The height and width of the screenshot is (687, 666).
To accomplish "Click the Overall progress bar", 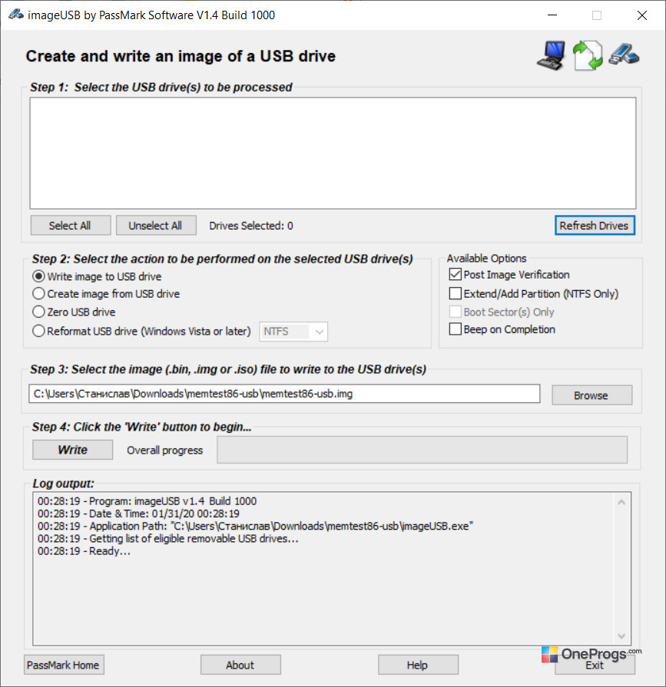I will coord(422,450).
